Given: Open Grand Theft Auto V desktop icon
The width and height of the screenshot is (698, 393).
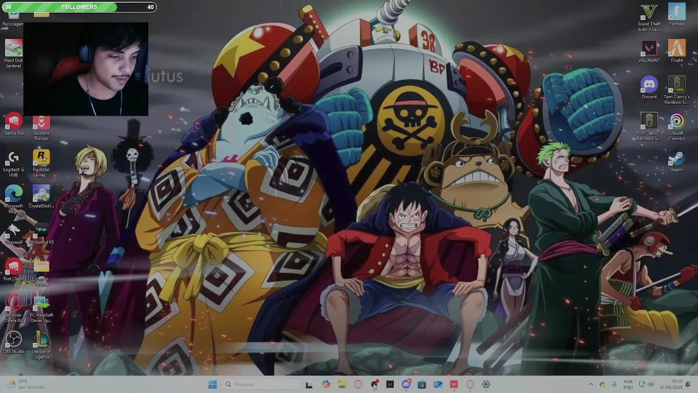Looking at the screenshot, I should (649, 17).
